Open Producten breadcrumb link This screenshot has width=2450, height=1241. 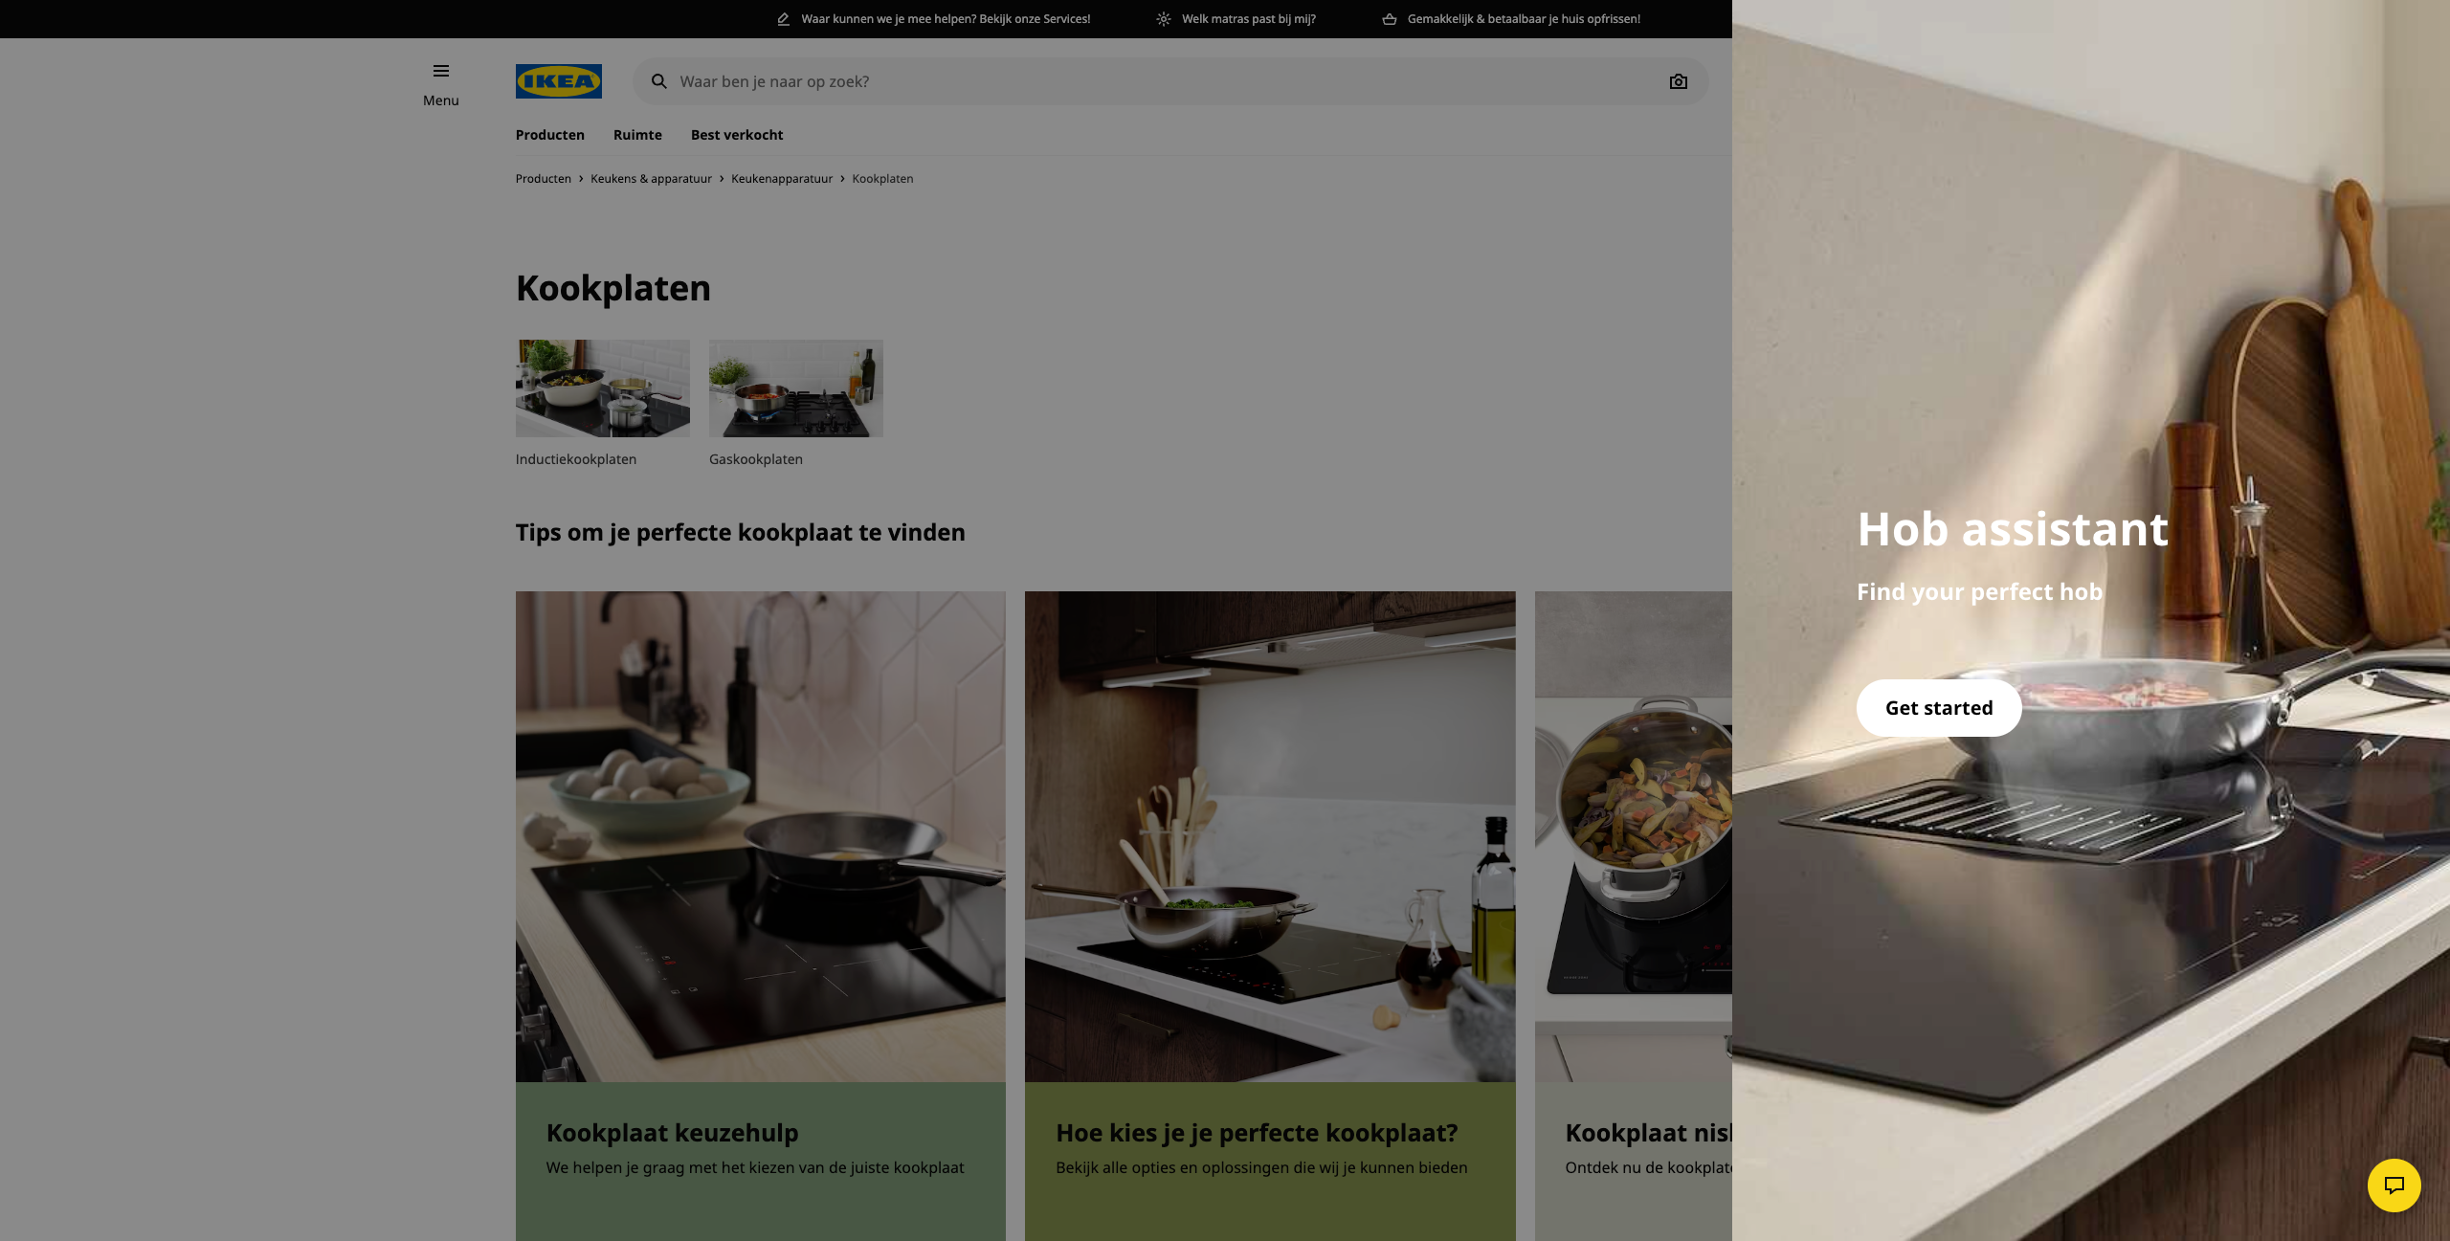[x=544, y=179]
